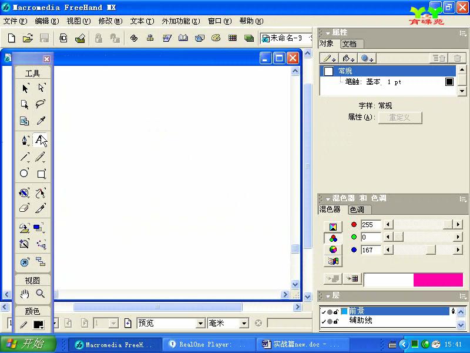
Task: Select the Ellipse tool
Action: pyautogui.click(x=24, y=174)
